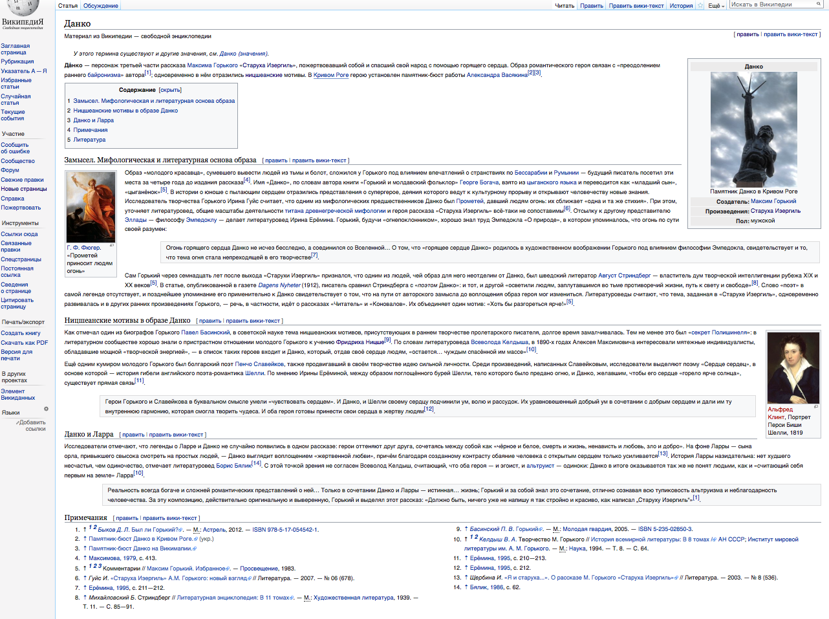Viewport: 829px width, 619px height.
Task: Open Текущие события sidebar link
Action: (x=13, y=115)
